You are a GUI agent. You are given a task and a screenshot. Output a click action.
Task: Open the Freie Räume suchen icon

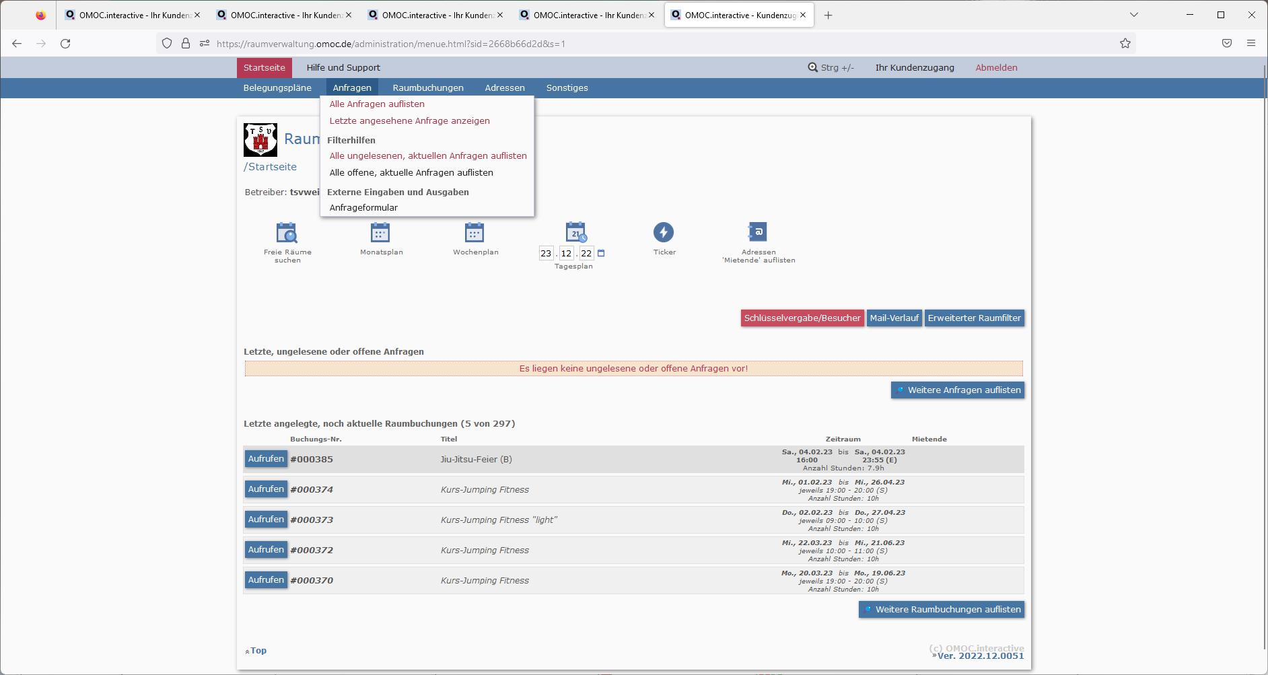(287, 232)
